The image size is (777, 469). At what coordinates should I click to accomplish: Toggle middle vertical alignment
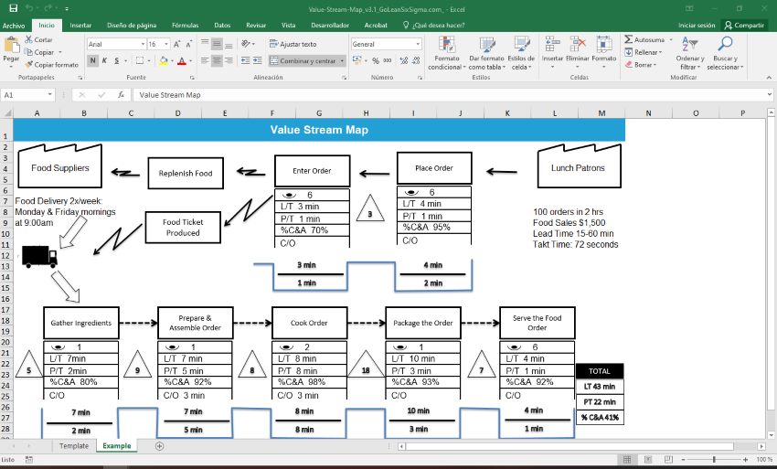[x=217, y=44]
